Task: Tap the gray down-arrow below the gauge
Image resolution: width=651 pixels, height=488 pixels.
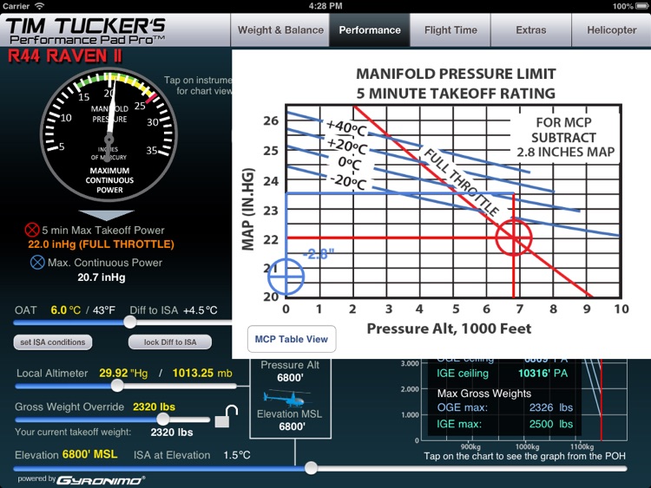Action: pyautogui.click(x=107, y=215)
